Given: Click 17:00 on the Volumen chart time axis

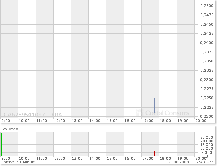Looking at the screenshot, I should 148,159.
